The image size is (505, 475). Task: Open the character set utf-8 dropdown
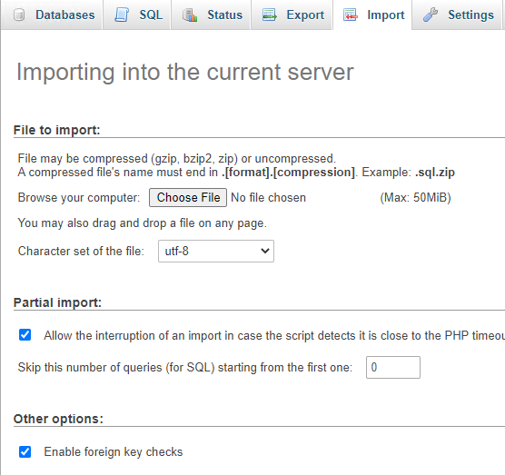216,251
